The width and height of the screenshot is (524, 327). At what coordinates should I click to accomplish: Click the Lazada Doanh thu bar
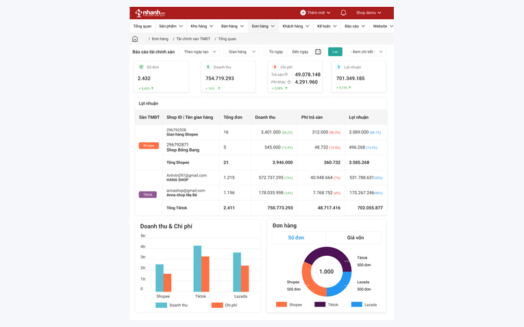(x=237, y=272)
